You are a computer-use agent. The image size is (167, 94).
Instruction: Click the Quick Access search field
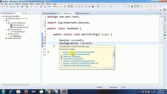152,10
